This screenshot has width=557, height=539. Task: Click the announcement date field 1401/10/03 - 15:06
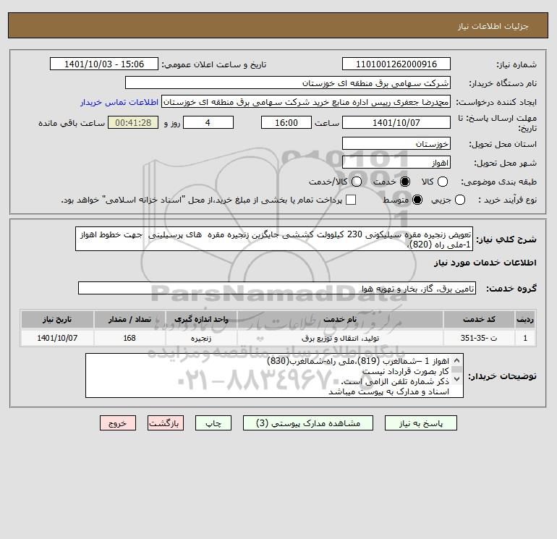point(104,64)
